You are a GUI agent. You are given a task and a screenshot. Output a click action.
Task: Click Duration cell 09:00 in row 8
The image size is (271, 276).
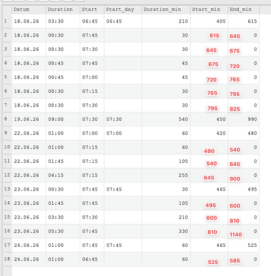[63, 119]
